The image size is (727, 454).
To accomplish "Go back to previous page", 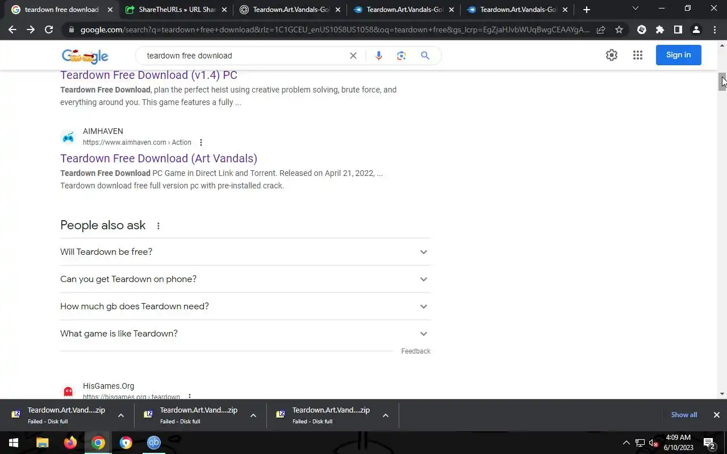I will (x=12, y=30).
